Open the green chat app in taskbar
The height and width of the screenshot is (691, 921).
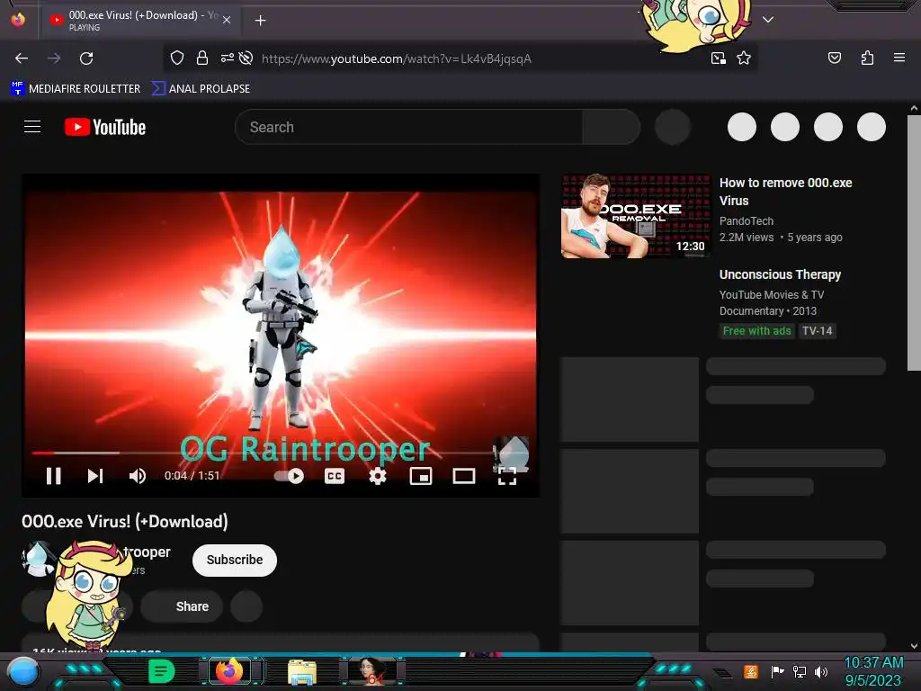pyautogui.click(x=162, y=671)
